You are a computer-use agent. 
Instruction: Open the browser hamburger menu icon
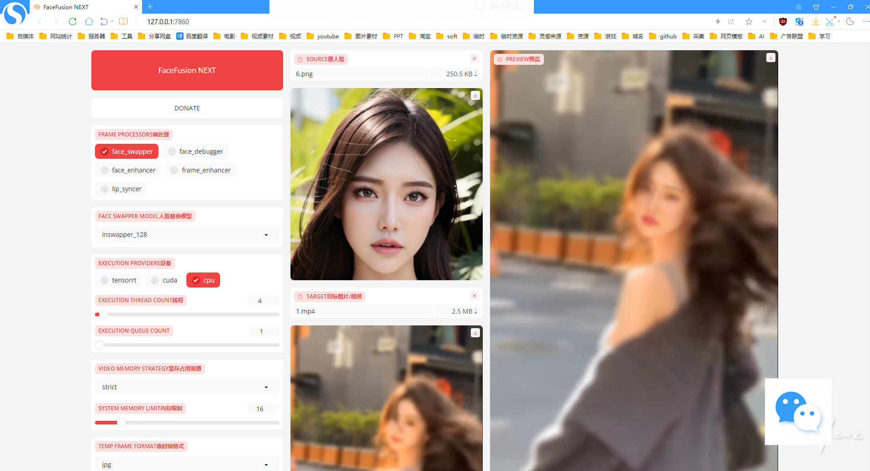point(799,7)
